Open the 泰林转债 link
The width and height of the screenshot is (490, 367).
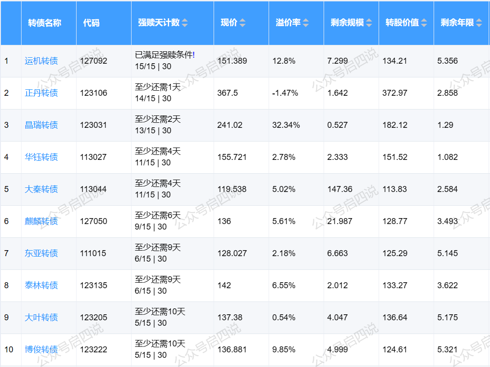(41, 285)
